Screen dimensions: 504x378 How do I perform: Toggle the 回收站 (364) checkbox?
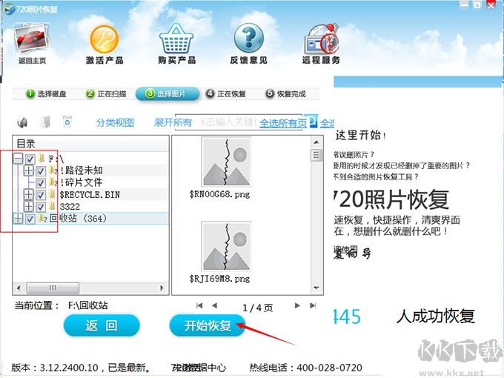click(30, 219)
